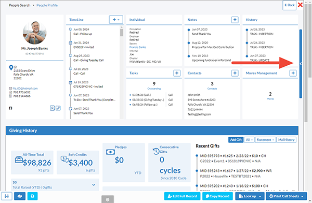Click the Contacts panel plus icon
The height and width of the screenshot is (203, 312).
pos(235,73)
